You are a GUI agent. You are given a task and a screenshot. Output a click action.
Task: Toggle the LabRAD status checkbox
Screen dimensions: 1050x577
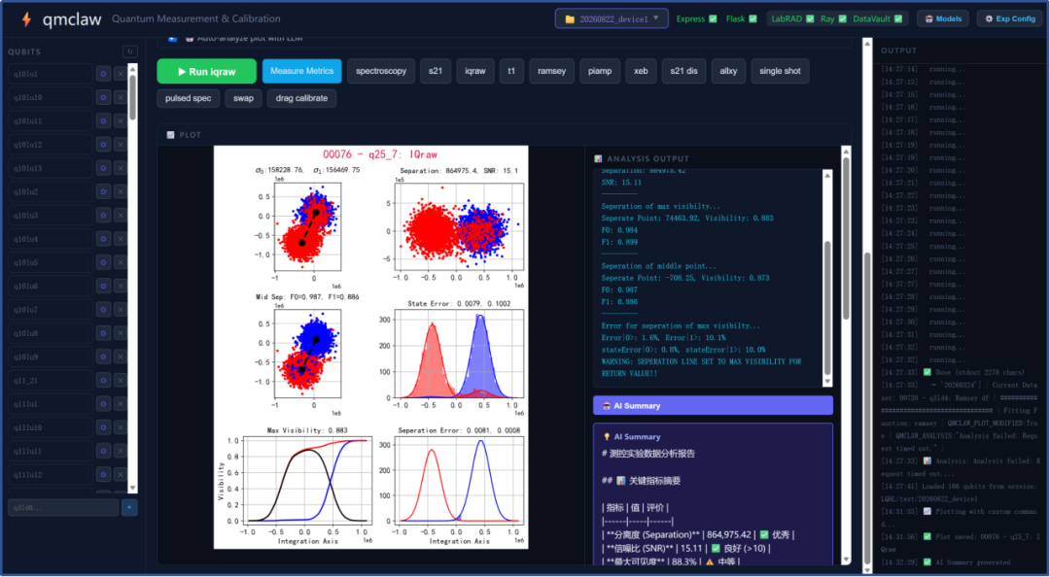[x=810, y=18]
